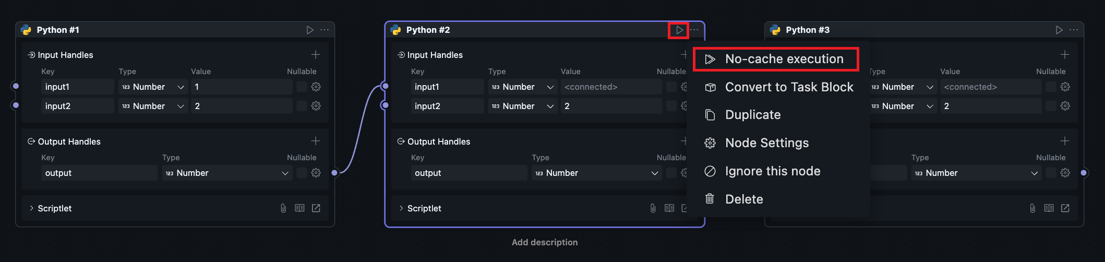Open Type dropdown for Python #2 output
This screenshot has width=1105, height=262.
tap(596, 173)
